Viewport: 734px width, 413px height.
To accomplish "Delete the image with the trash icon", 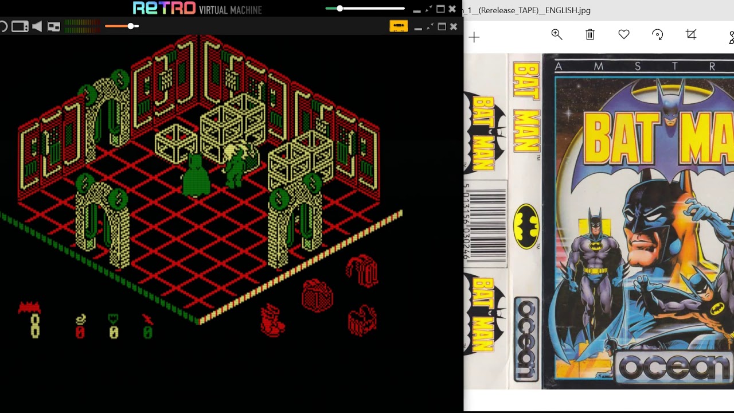I will click(x=590, y=34).
